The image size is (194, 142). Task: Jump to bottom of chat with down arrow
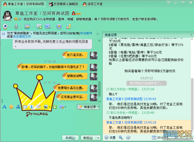pyautogui.click(x=99, y=101)
